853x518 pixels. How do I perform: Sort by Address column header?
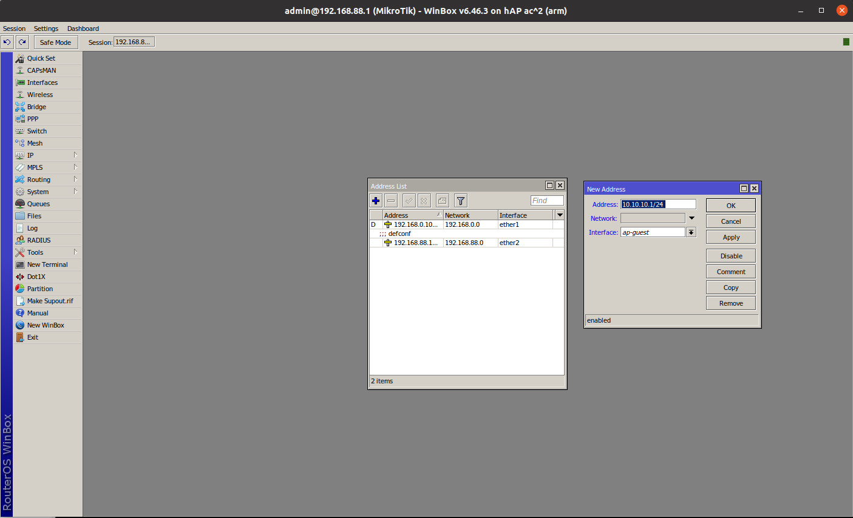(413, 215)
